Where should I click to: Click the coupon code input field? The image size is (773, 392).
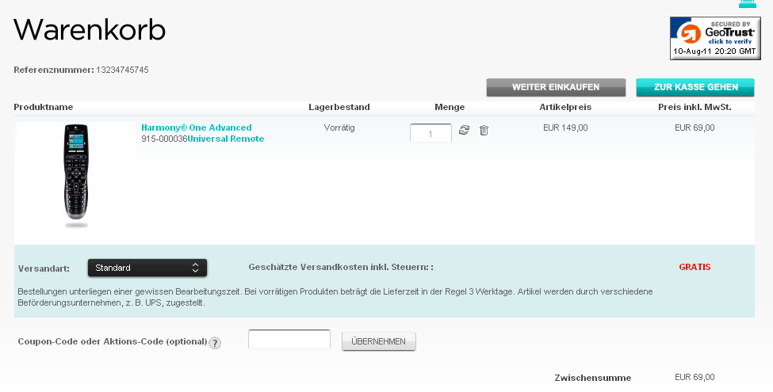(289, 339)
